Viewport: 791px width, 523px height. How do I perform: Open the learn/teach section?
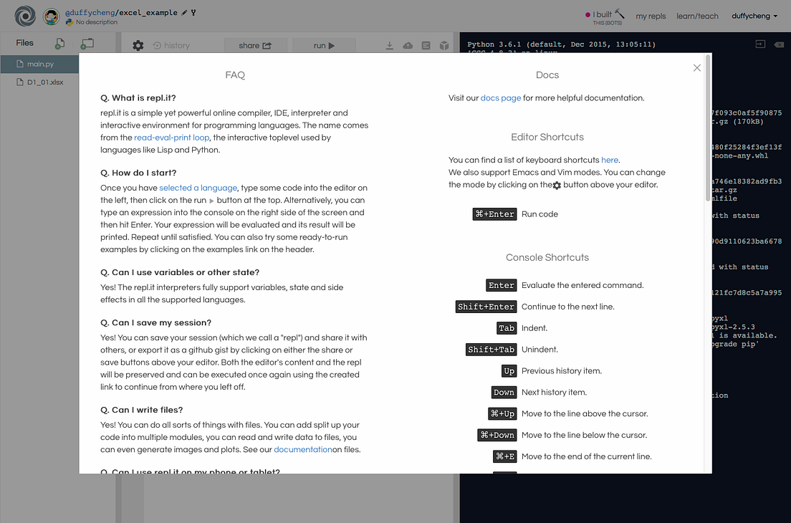pyautogui.click(x=697, y=16)
